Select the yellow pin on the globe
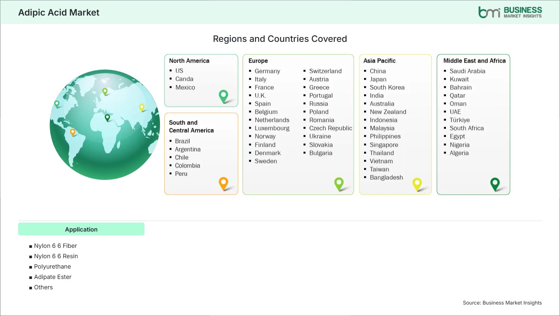 coord(141,108)
